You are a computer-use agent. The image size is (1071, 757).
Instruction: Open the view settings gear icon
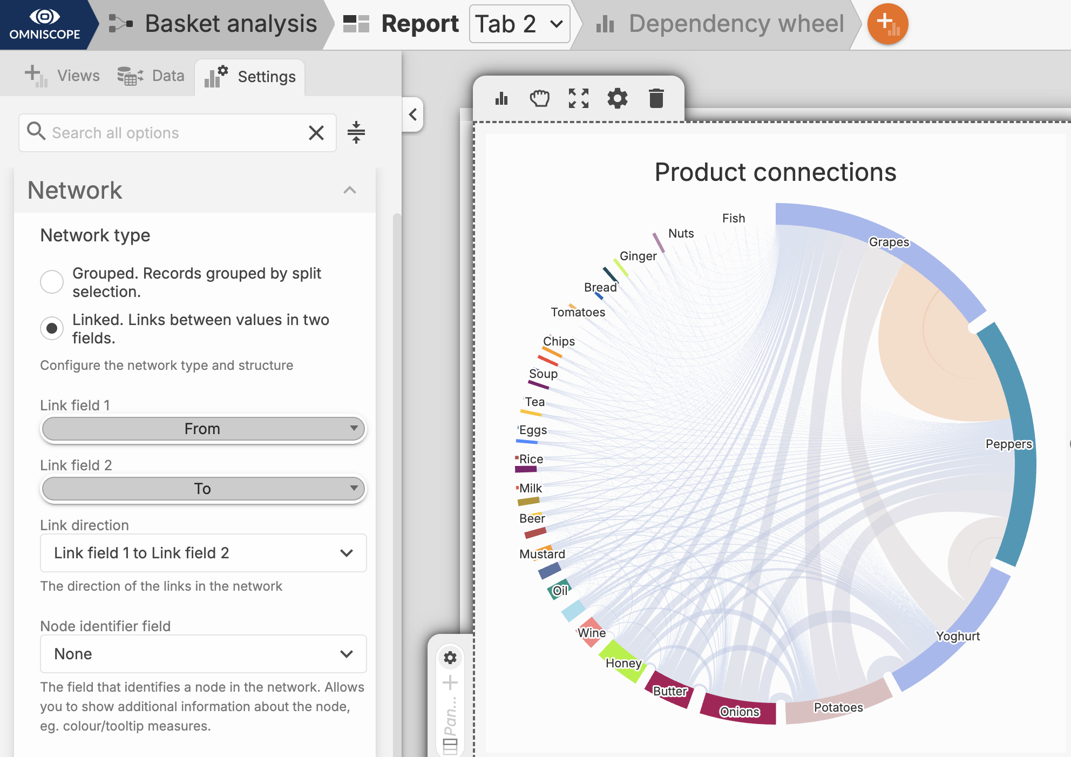(x=617, y=99)
